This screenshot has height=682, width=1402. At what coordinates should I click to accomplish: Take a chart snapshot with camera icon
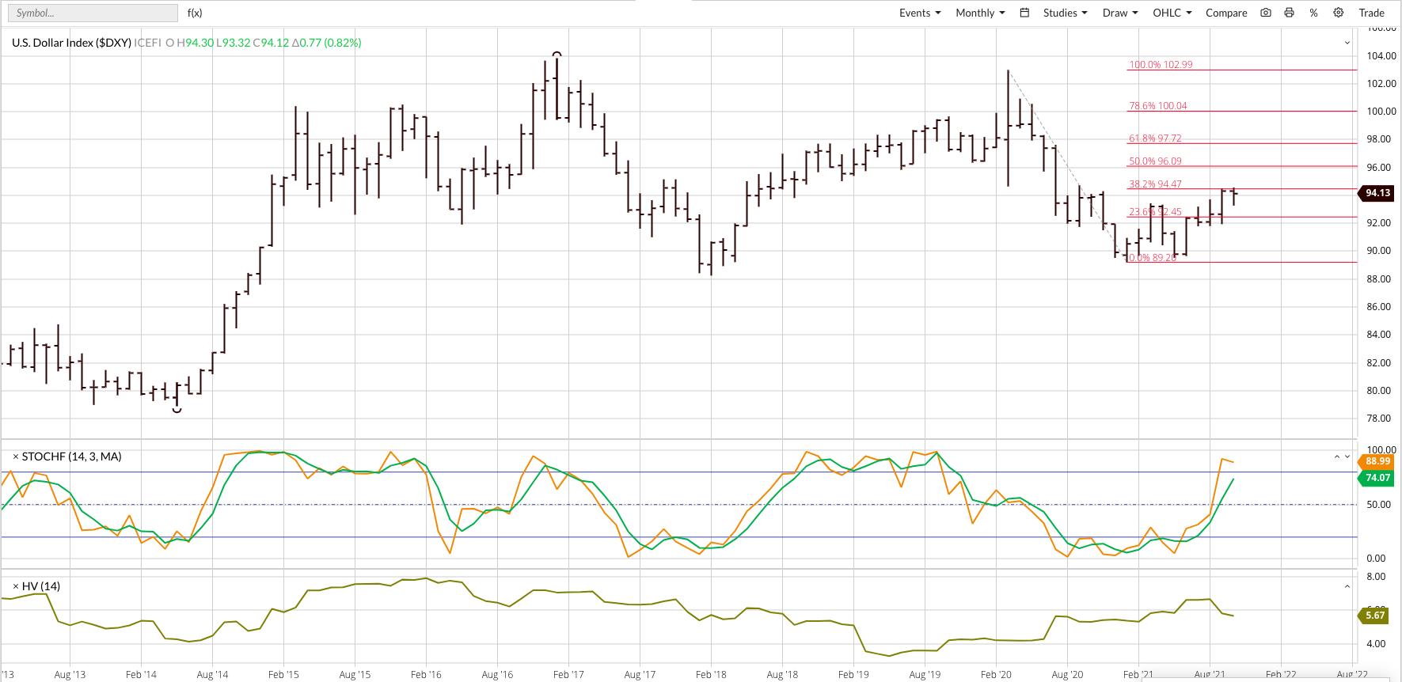coord(1266,13)
